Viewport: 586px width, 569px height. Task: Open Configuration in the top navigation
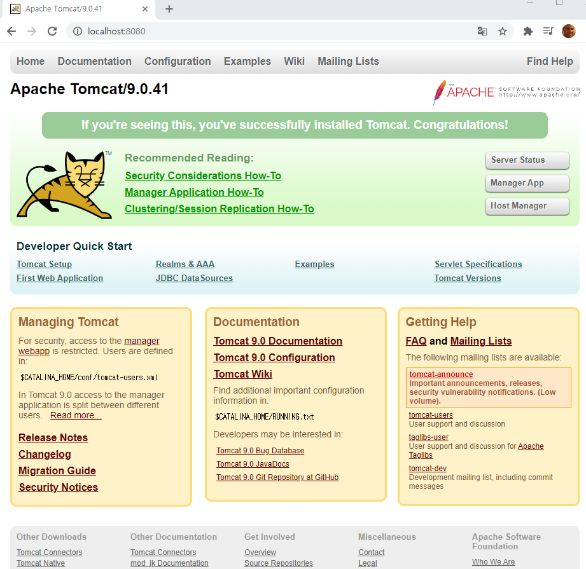(178, 61)
